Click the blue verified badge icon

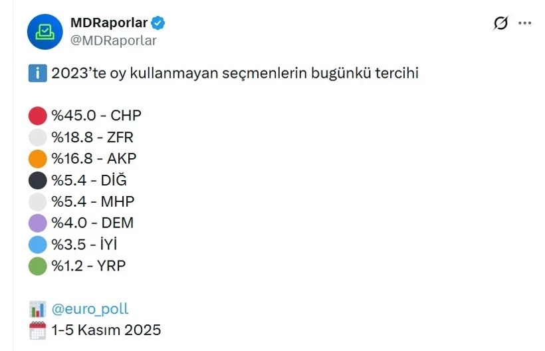[159, 23]
